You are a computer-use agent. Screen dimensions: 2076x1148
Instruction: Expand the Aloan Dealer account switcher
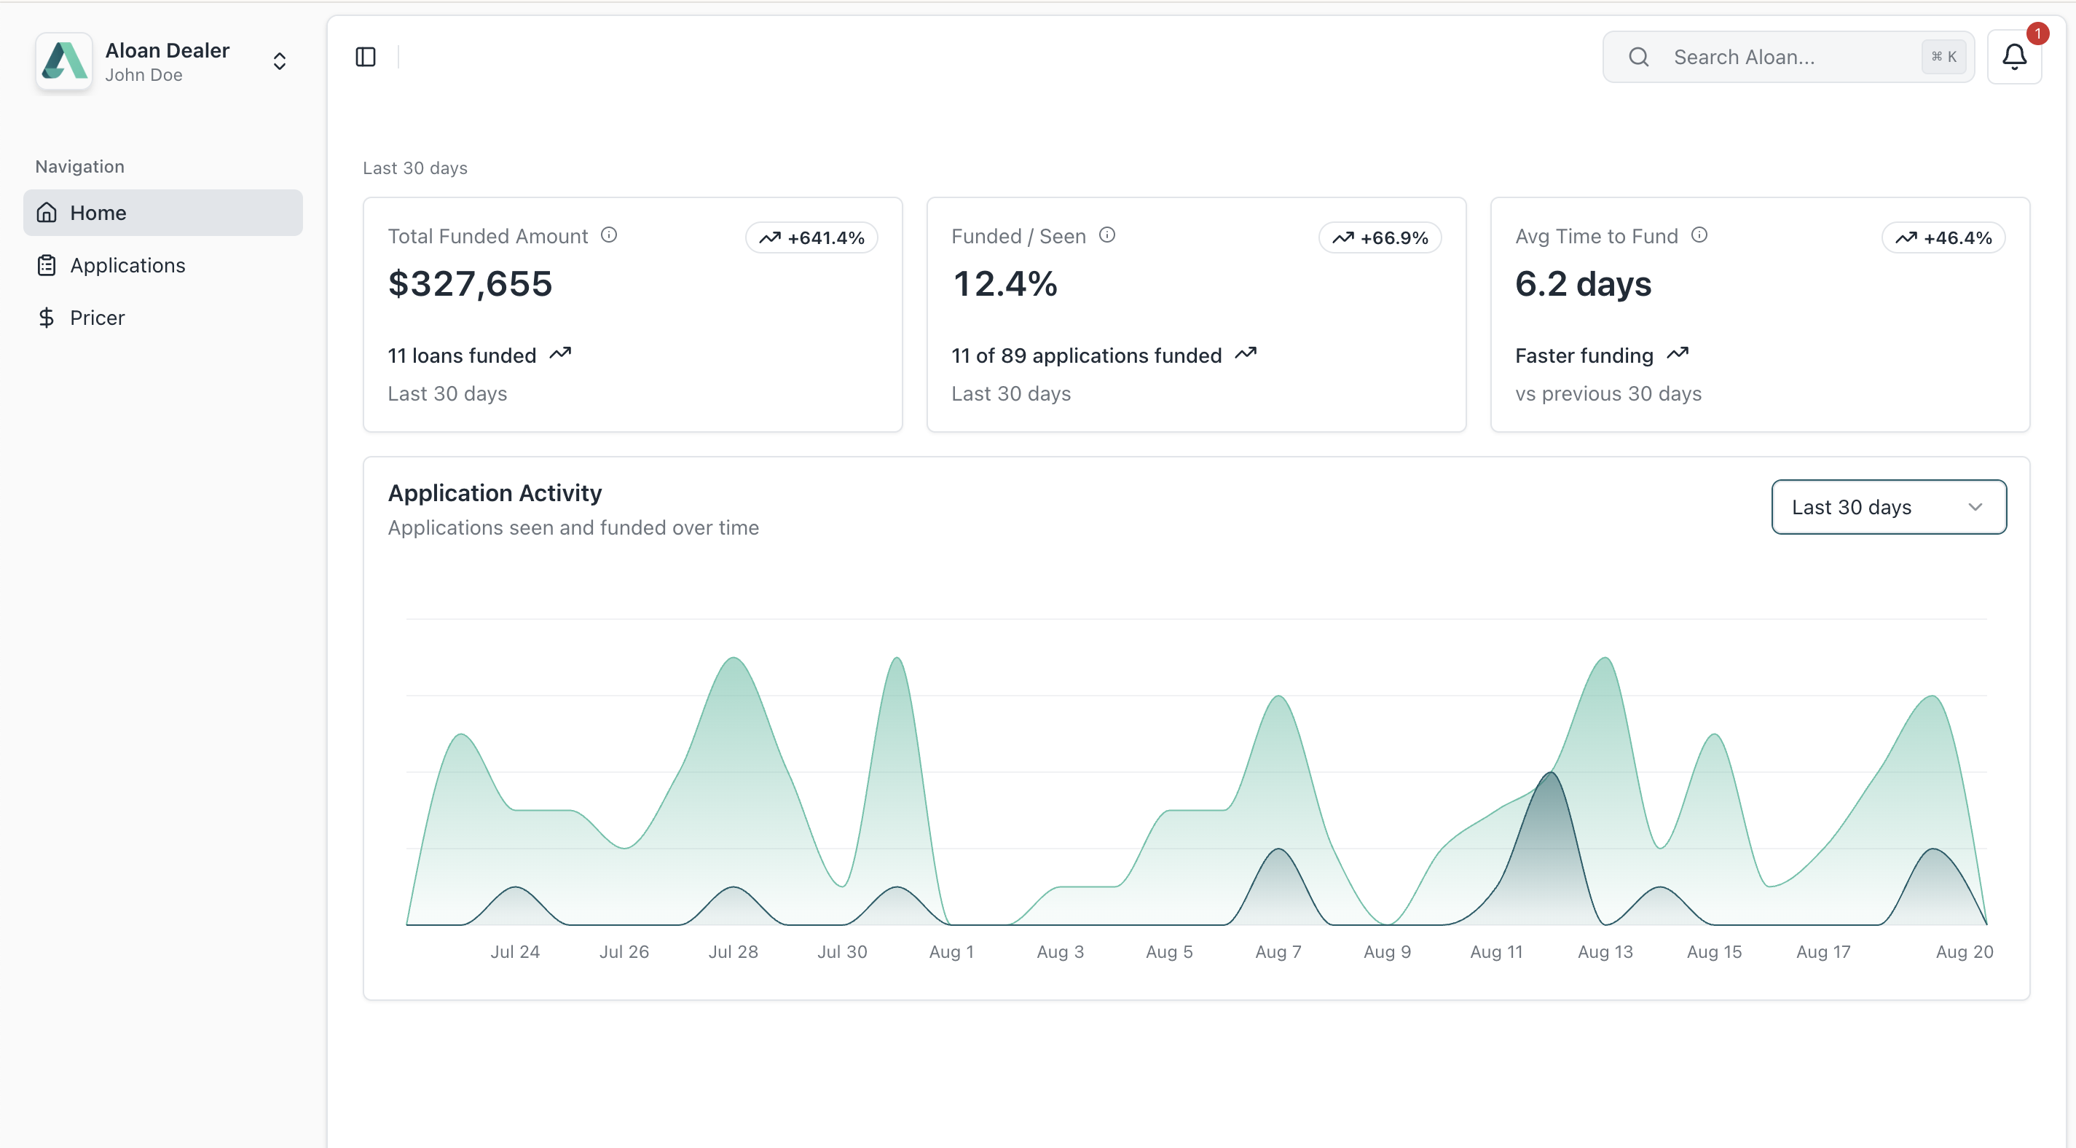tap(280, 61)
